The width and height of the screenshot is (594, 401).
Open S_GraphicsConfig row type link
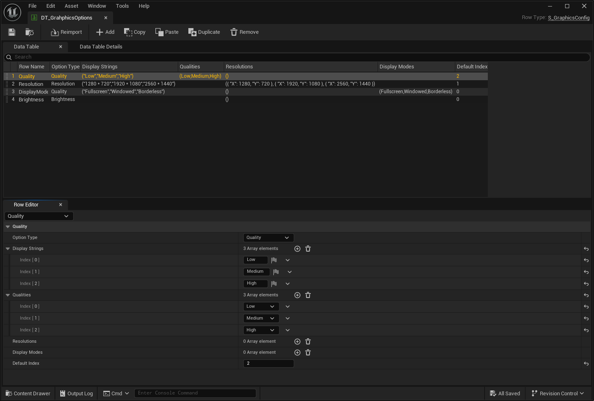point(568,18)
